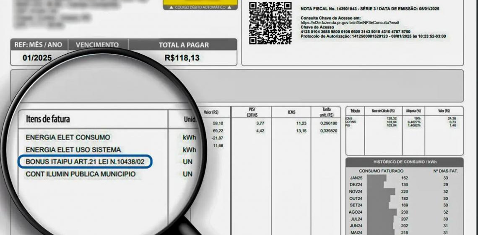478x235 pixels.
Task: Click "HISTÓRICO DE CONSUMO / kWh" title
Action: 405,162
